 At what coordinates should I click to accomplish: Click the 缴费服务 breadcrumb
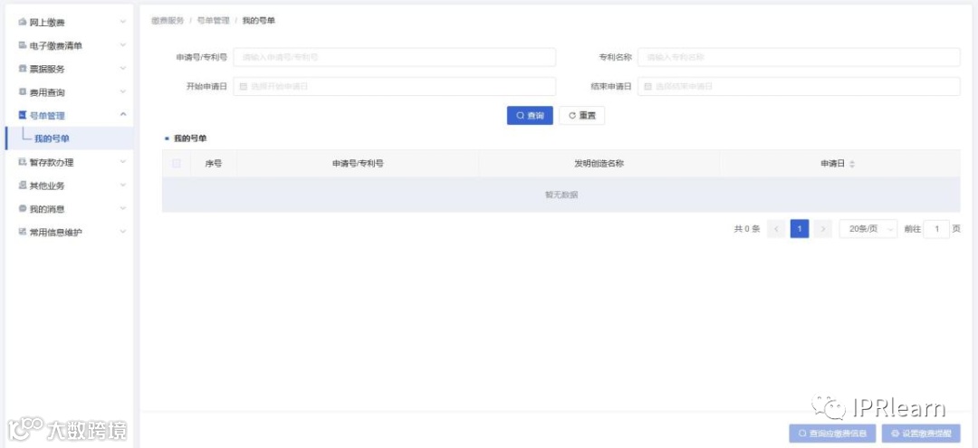click(x=168, y=21)
